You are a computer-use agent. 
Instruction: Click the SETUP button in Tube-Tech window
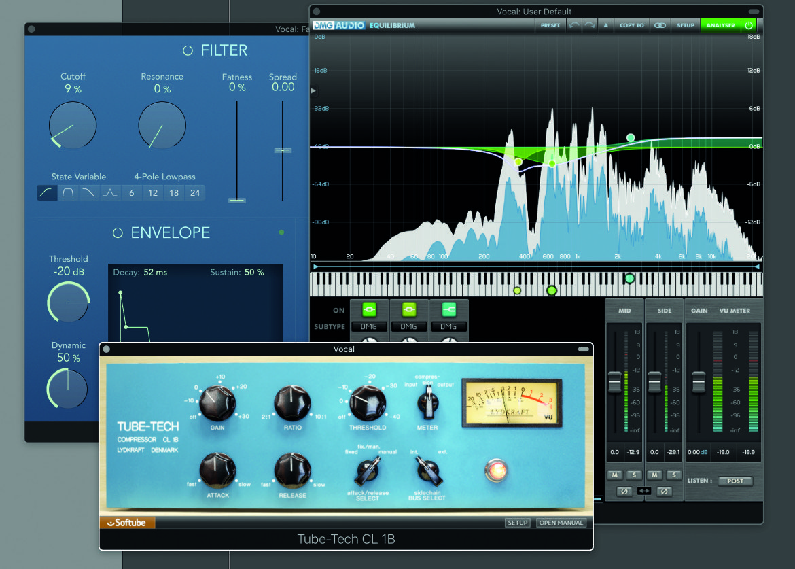[518, 523]
